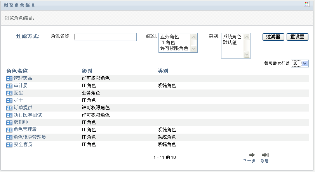315x172 pixels.
Task: Click the 类别 list scroll up arrow
Action: point(247,37)
